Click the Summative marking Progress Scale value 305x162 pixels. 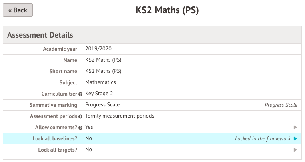coord(102,105)
